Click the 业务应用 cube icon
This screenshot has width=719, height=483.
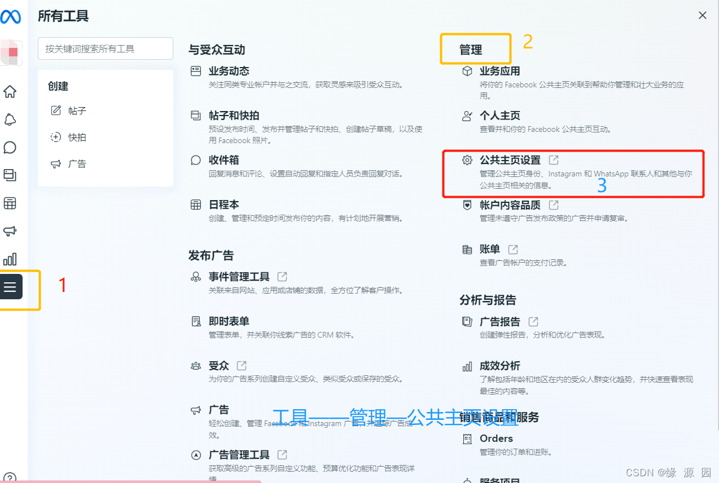pyautogui.click(x=467, y=71)
